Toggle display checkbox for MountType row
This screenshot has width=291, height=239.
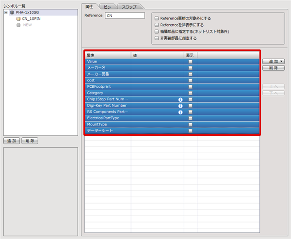tap(191, 125)
